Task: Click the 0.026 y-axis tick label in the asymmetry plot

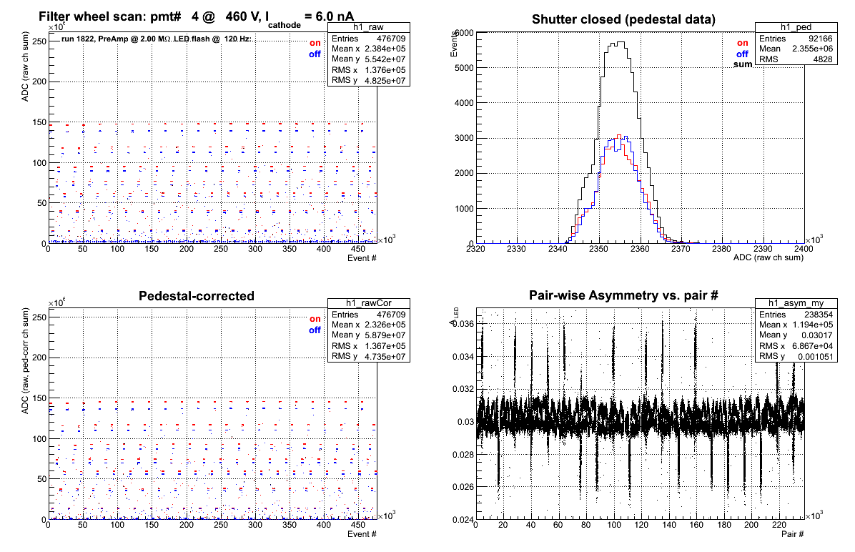Action: point(463,487)
